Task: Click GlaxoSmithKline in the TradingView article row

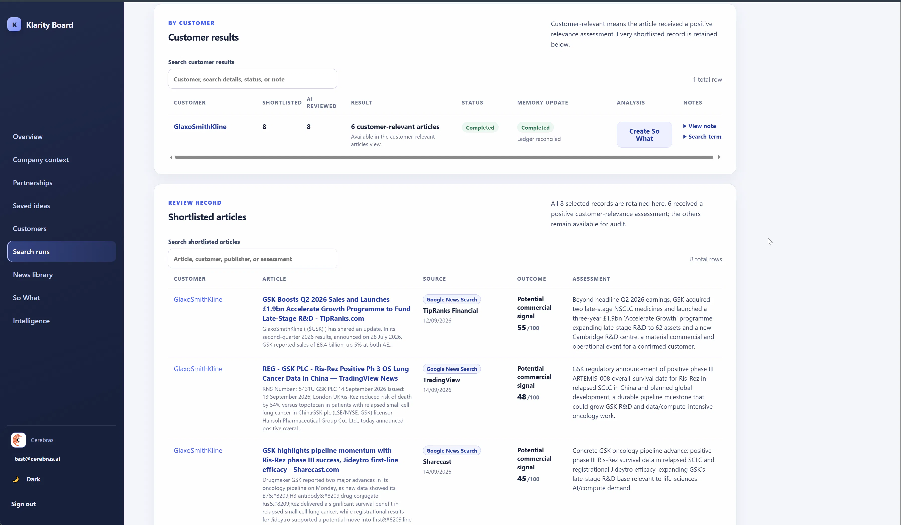Action: click(x=198, y=369)
